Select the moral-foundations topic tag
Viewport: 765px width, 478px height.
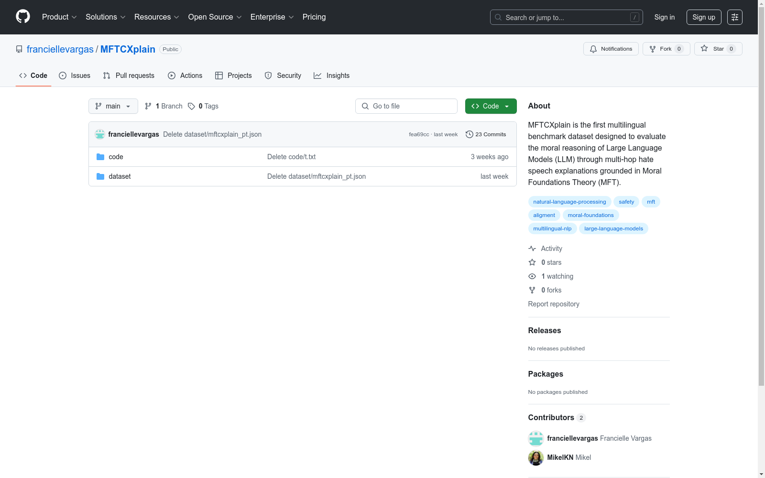point(590,215)
